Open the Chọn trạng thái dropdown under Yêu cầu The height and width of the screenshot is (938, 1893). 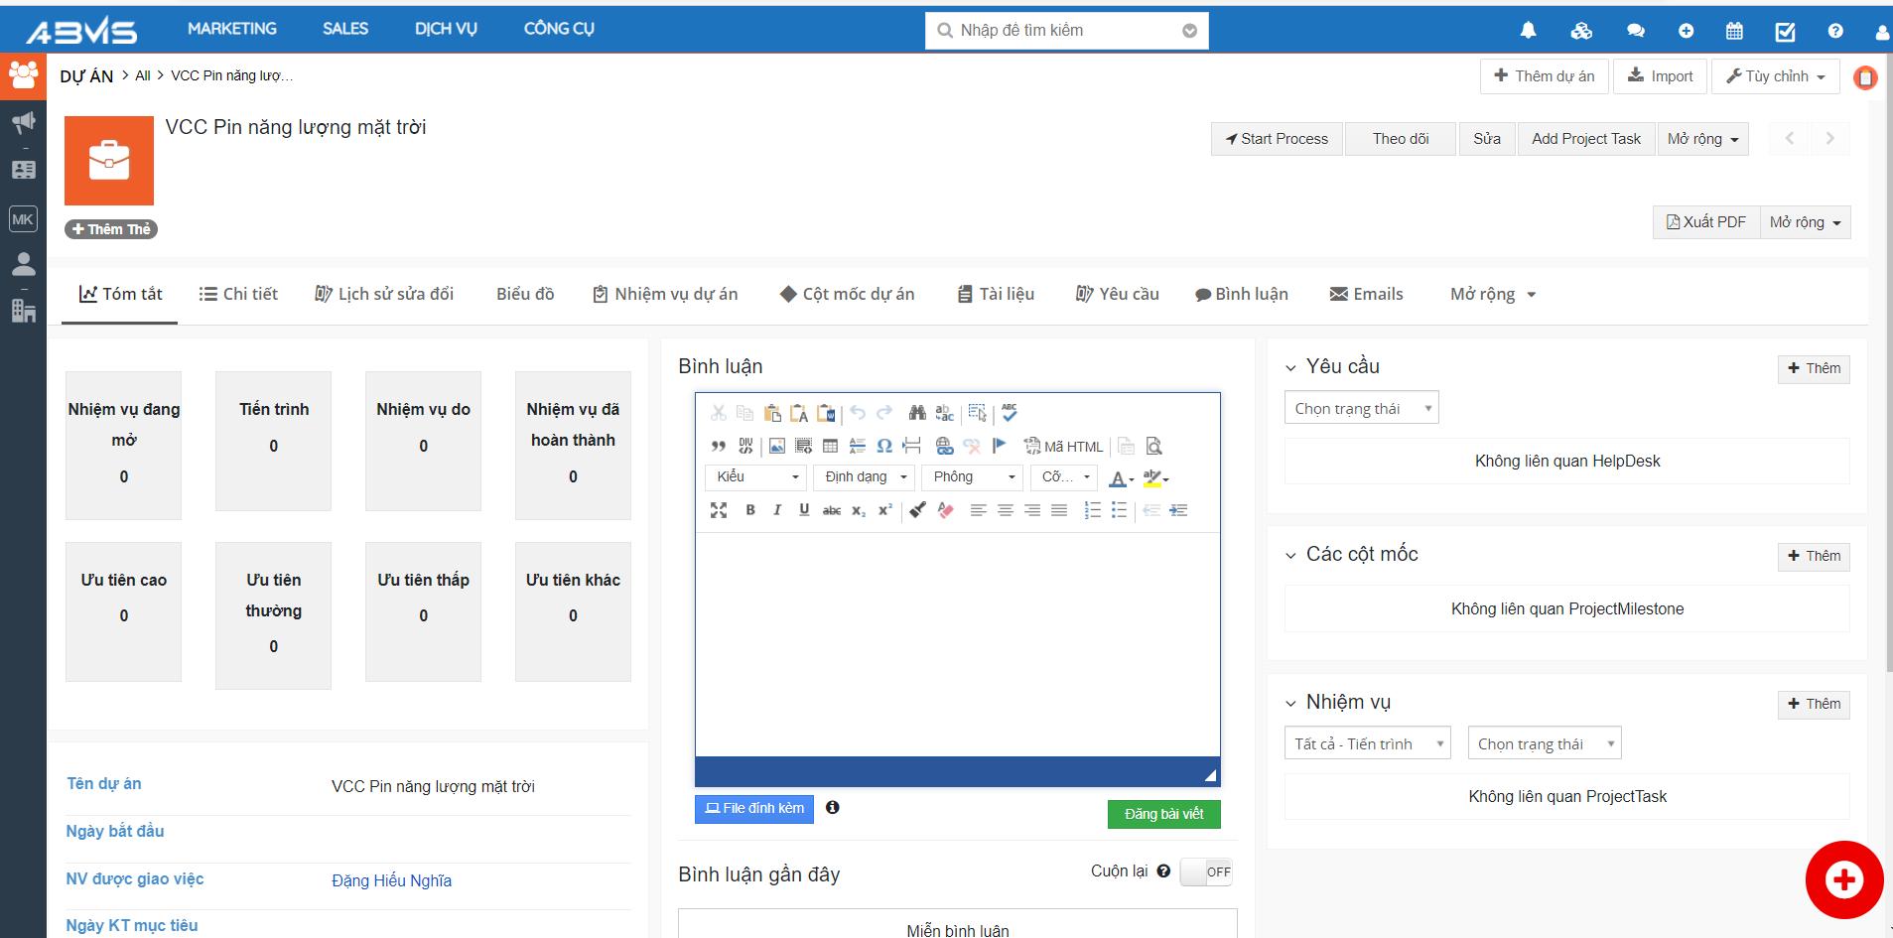coord(1361,408)
